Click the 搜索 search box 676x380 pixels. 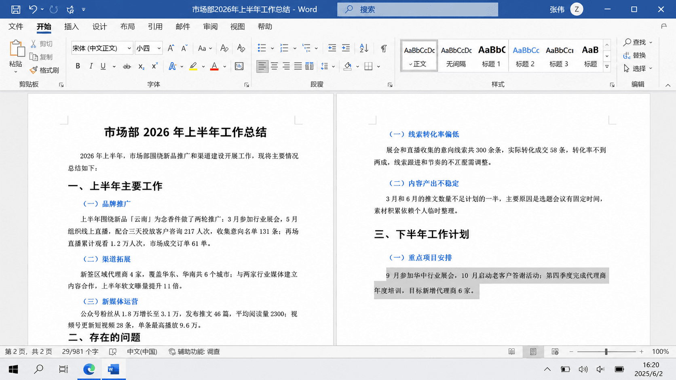(418, 9)
